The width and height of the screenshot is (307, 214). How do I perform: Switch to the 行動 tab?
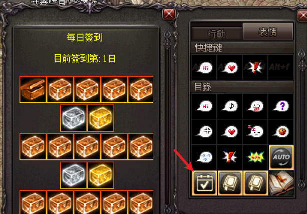pyautogui.click(x=216, y=34)
